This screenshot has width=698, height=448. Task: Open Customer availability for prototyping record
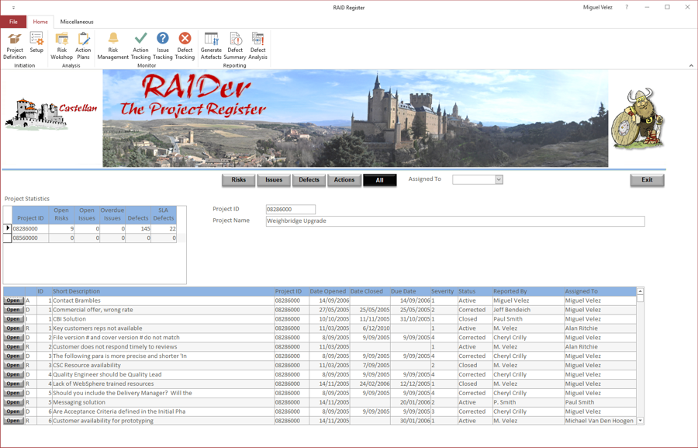click(13, 421)
